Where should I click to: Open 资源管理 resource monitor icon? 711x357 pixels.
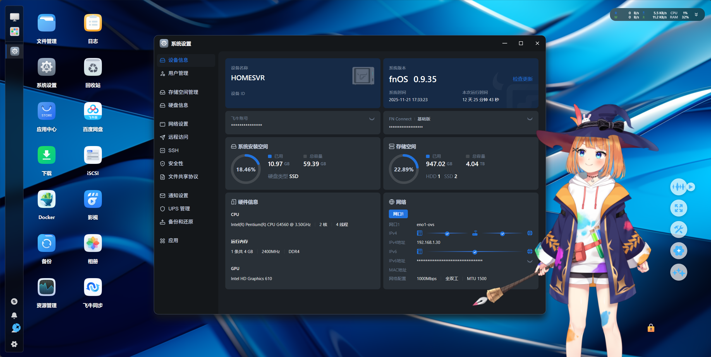click(x=47, y=288)
